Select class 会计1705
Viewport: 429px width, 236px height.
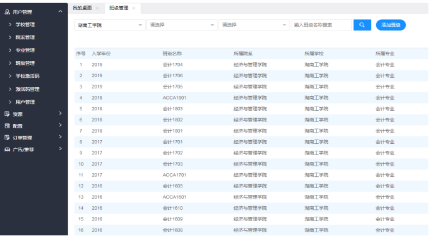point(172,87)
